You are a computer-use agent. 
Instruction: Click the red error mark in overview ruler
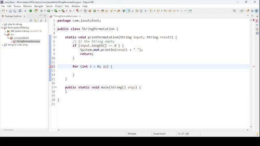[253, 67]
